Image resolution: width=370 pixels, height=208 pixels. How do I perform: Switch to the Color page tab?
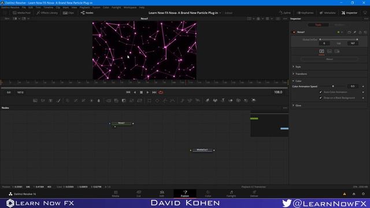pos(208,194)
